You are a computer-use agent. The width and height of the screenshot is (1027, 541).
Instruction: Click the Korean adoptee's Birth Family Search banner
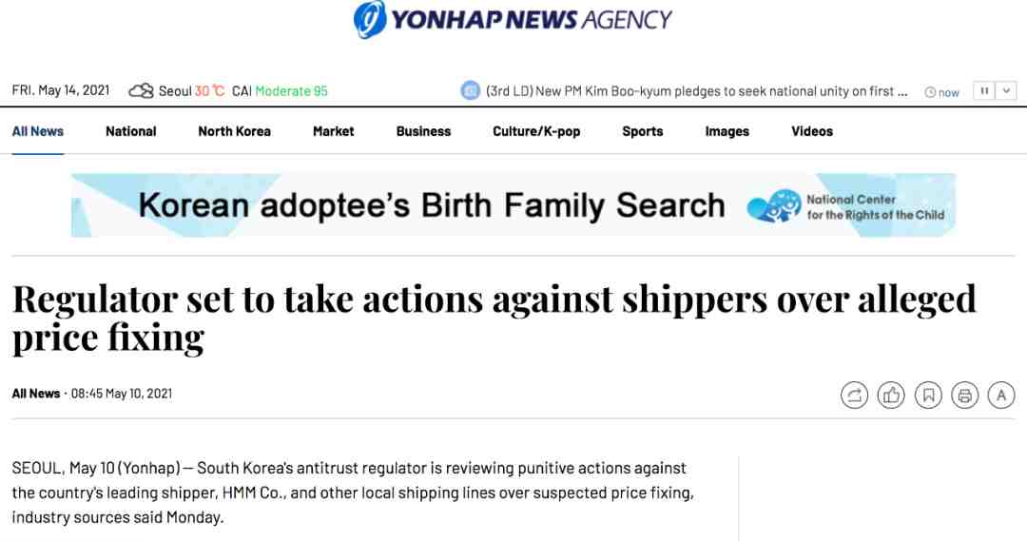pyautogui.click(x=513, y=205)
